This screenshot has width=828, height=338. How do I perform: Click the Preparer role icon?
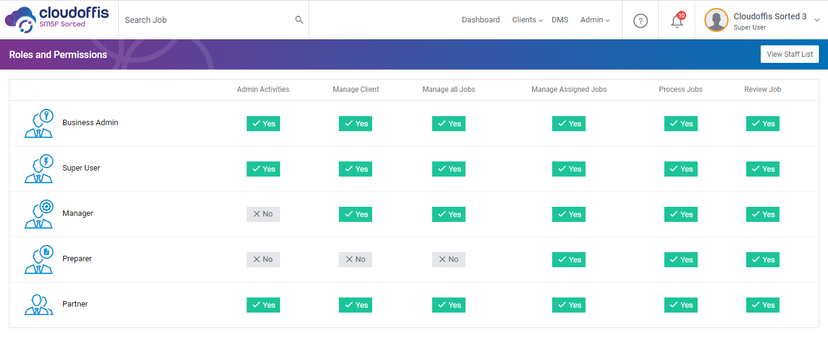39,259
